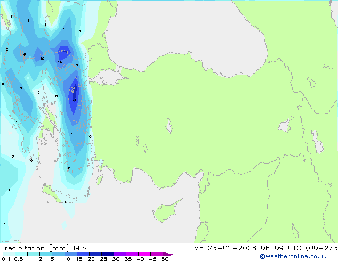Pick the 10–15 mm legend color swatch

(x=70, y=254)
